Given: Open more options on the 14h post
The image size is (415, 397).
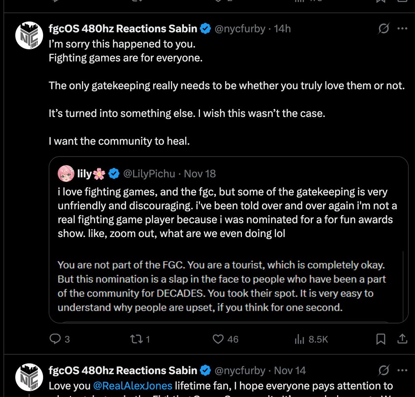Looking at the screenshot, I should coord(402,29).
